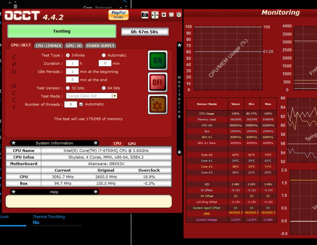
Task: Click the screenshot camera icon
Action: click(145, 15)
